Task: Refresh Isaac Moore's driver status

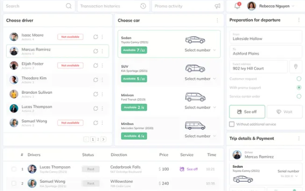Action: click(x=96, y=37)
